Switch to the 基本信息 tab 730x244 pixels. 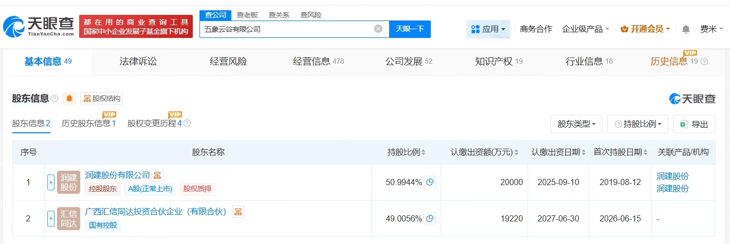(x=48, y=62)
